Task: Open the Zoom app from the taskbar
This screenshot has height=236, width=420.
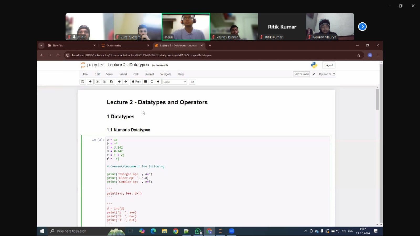Action: (x=231, y=231)
